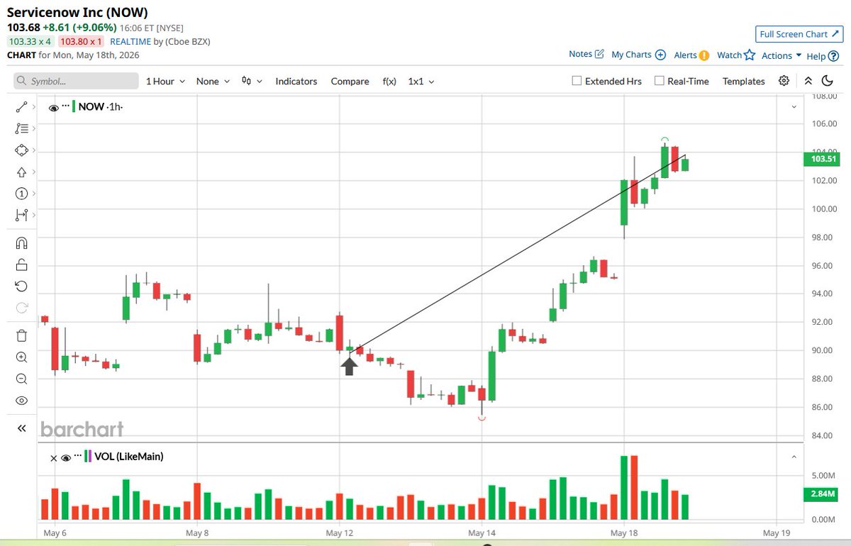
Task: Collapse main pane via top-right chevron
Action: (x=794, y=107)
